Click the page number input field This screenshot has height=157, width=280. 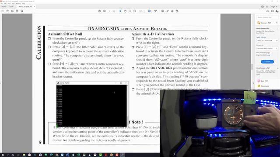(109, 11)
